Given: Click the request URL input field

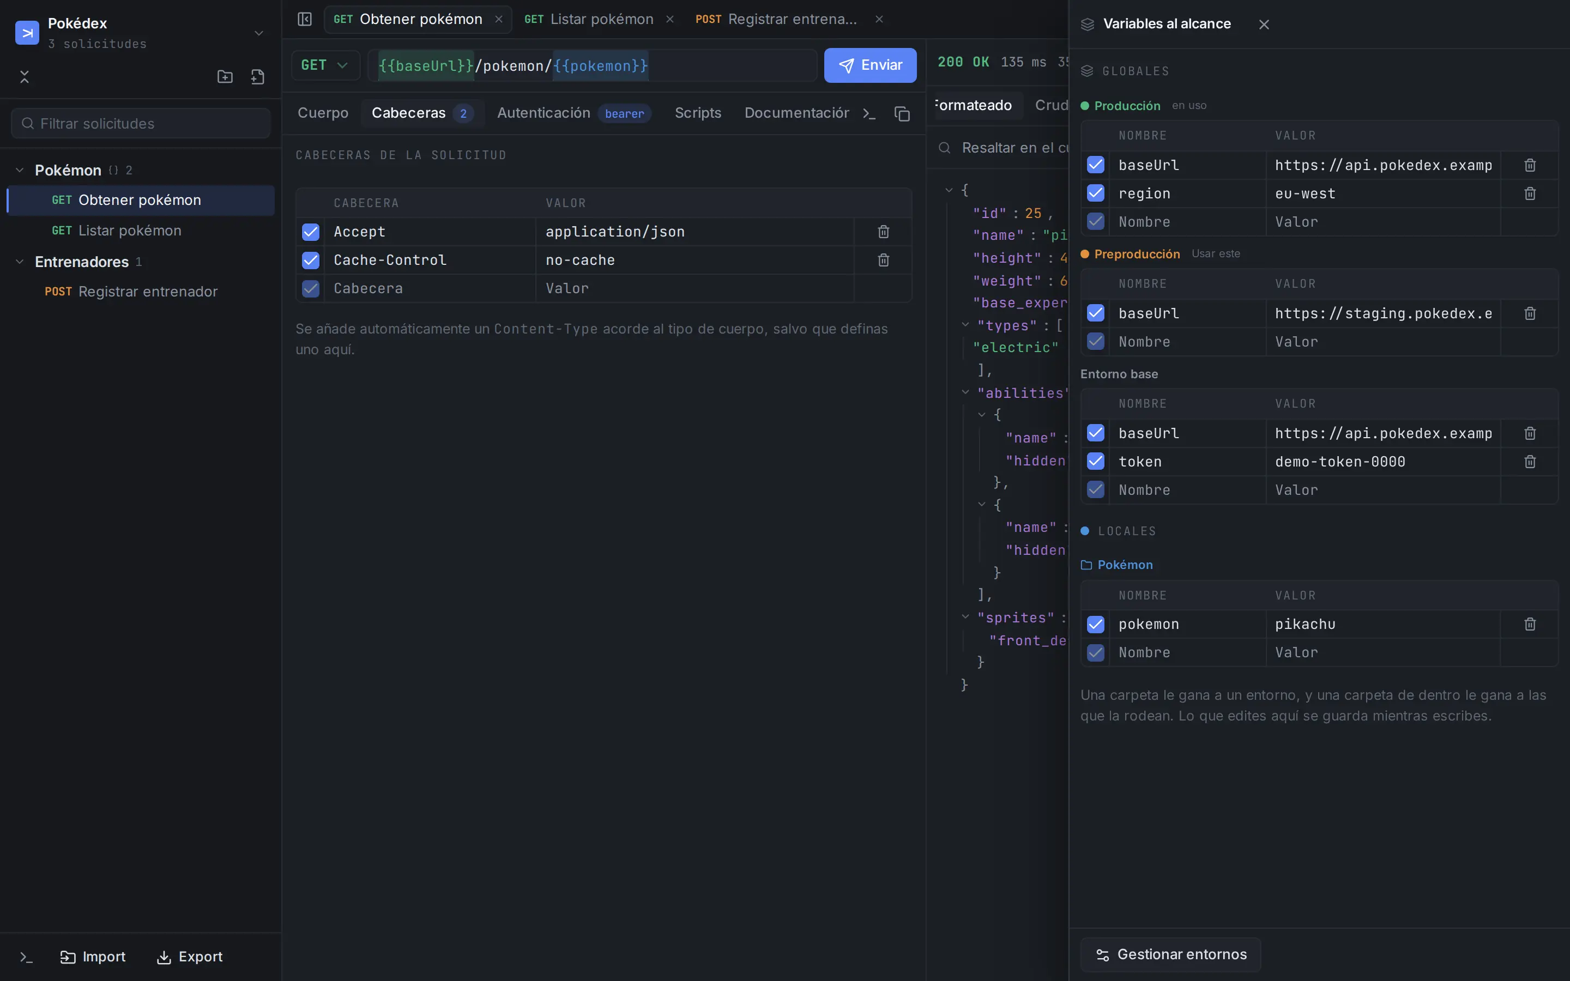Looking at the screenshot, I should (593, 65).
